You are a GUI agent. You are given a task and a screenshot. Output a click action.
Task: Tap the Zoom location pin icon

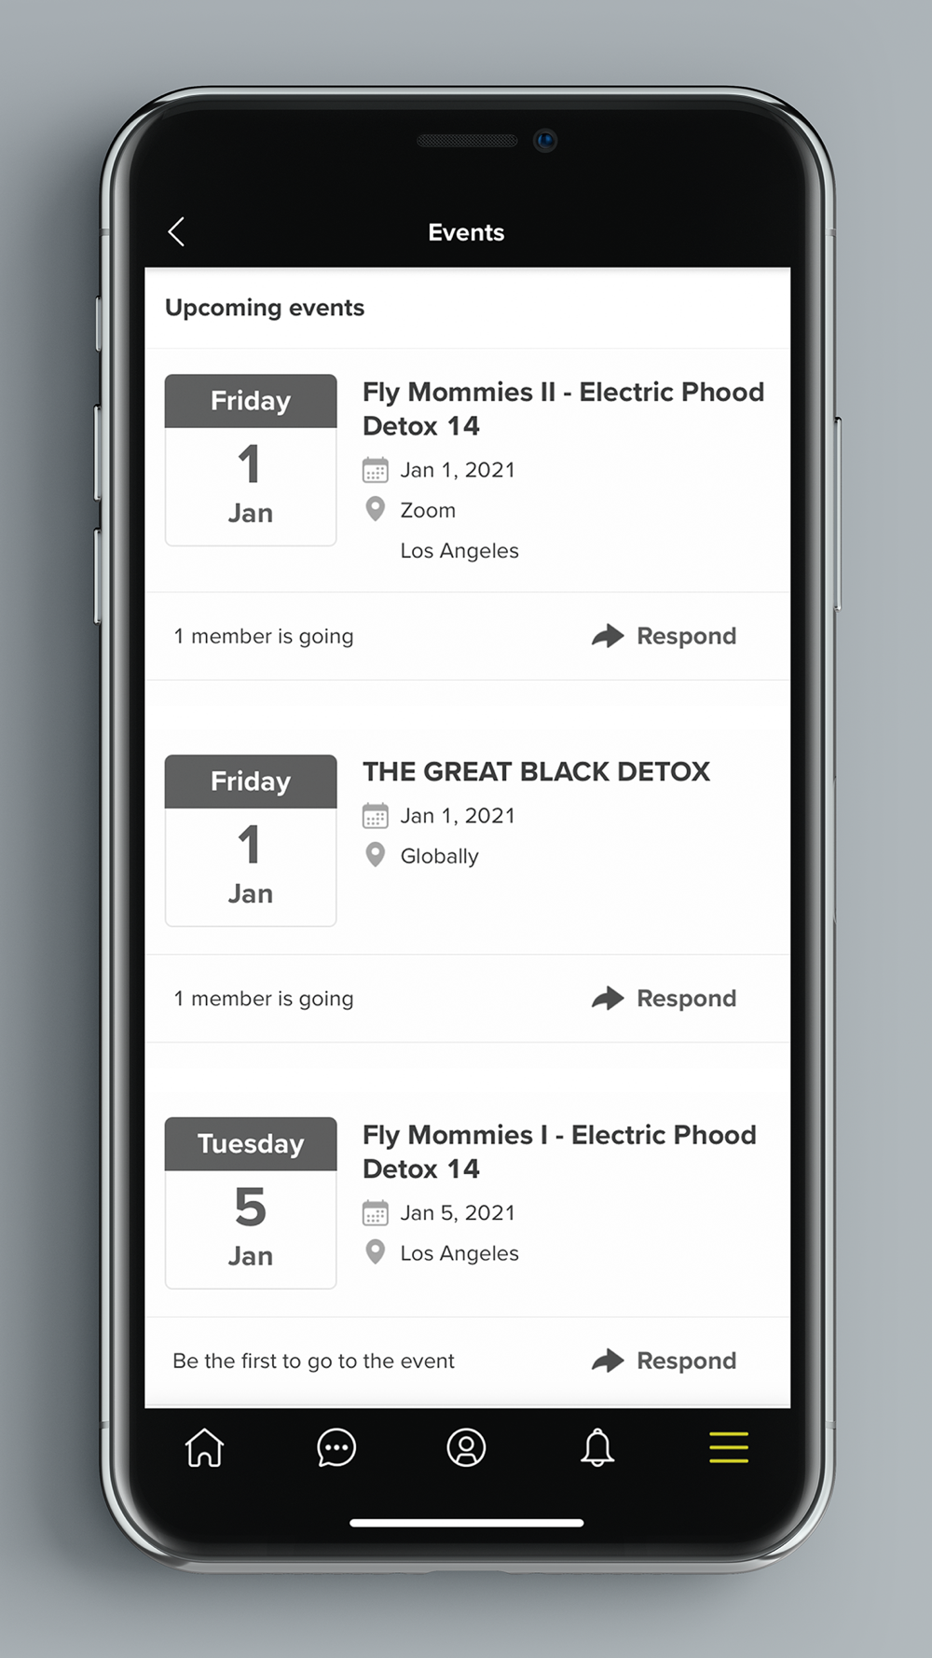(x=375, y=509)
